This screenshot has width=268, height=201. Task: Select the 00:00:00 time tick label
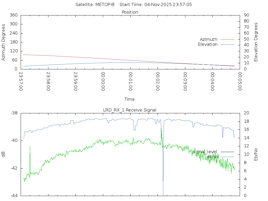(103, 81)
